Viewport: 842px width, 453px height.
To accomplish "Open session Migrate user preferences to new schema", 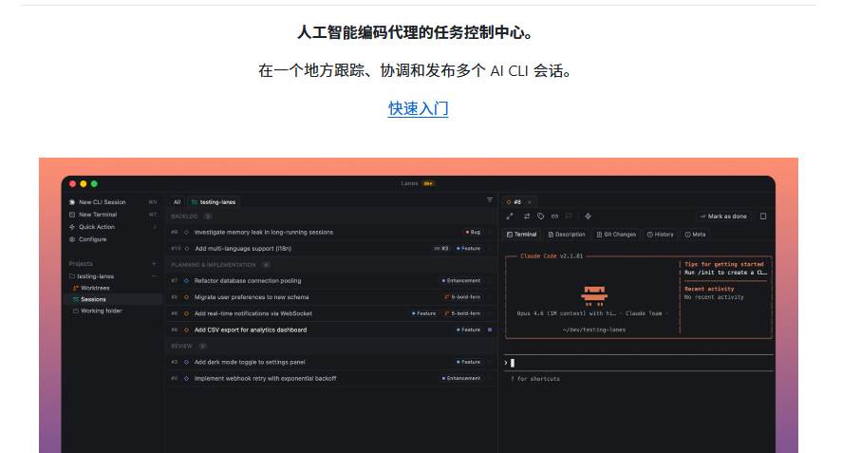I will [252, 296].
